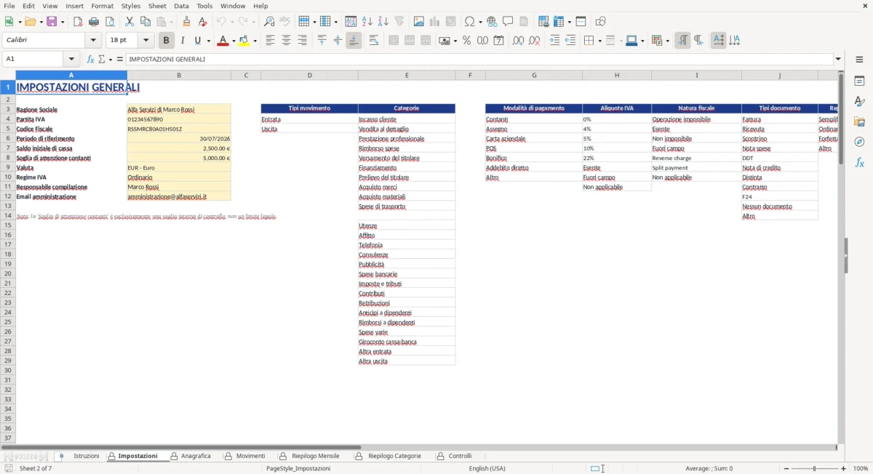Open the Data menu
Viewport: 873px width, 474px height.
[181, 6]
